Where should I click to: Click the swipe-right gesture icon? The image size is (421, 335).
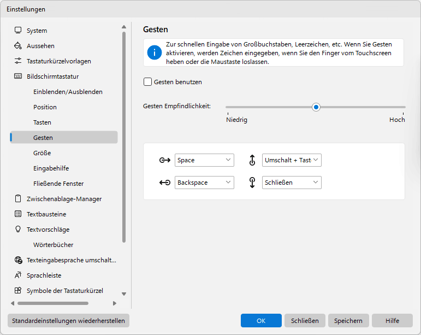point(165,160)
